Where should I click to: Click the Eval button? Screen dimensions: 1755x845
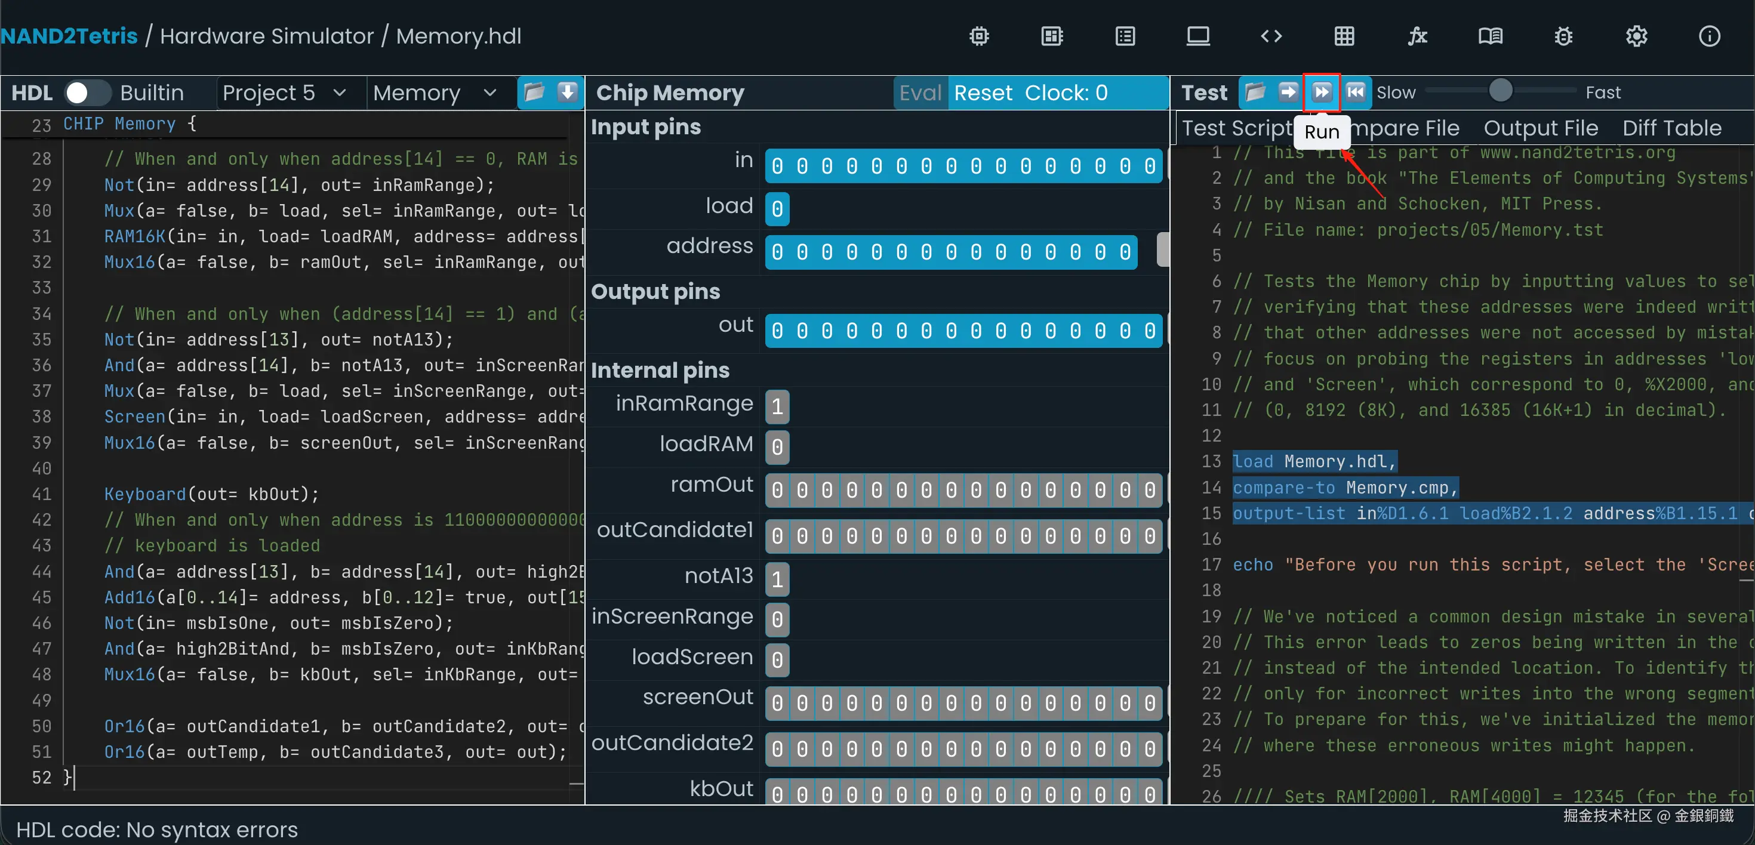[920, 92]
